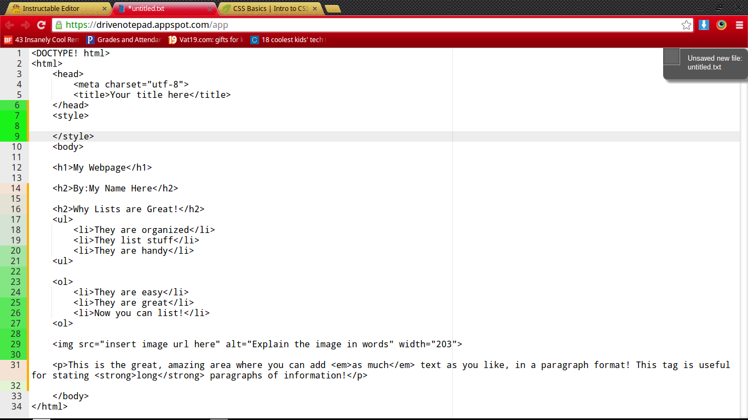Click the gray square in the Unsaved file notice
This screenshot has width=748, height=420.
pyautogui.click(x=671, y=57)
